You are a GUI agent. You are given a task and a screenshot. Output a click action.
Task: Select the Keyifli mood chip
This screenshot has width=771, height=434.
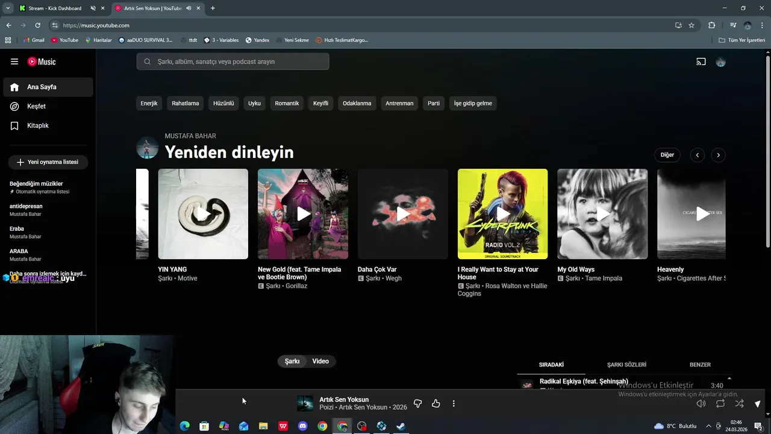tap(320, 103)
